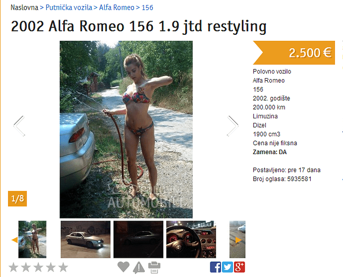Open the dark parked car thumbnail
The height and width of the screenshot is (277, 343).
138,239
